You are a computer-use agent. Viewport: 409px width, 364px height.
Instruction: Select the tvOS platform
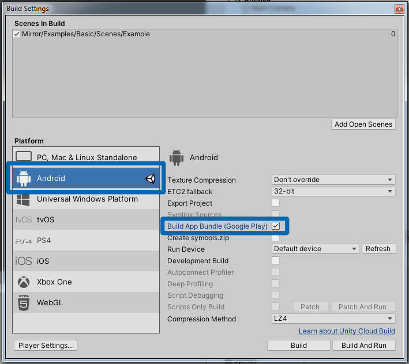point(86,220)
